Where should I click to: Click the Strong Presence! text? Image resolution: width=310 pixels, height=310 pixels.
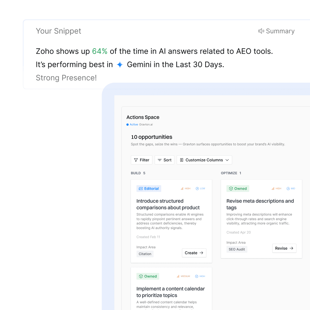66,78
